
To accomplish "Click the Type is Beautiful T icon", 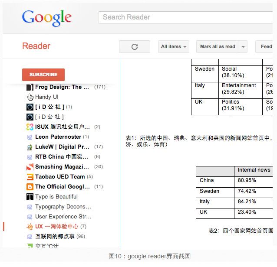I will point(30,197).
